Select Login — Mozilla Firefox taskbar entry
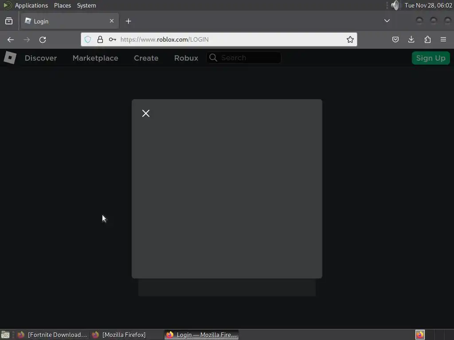This screenshot has width=454, height=340. 202,335
